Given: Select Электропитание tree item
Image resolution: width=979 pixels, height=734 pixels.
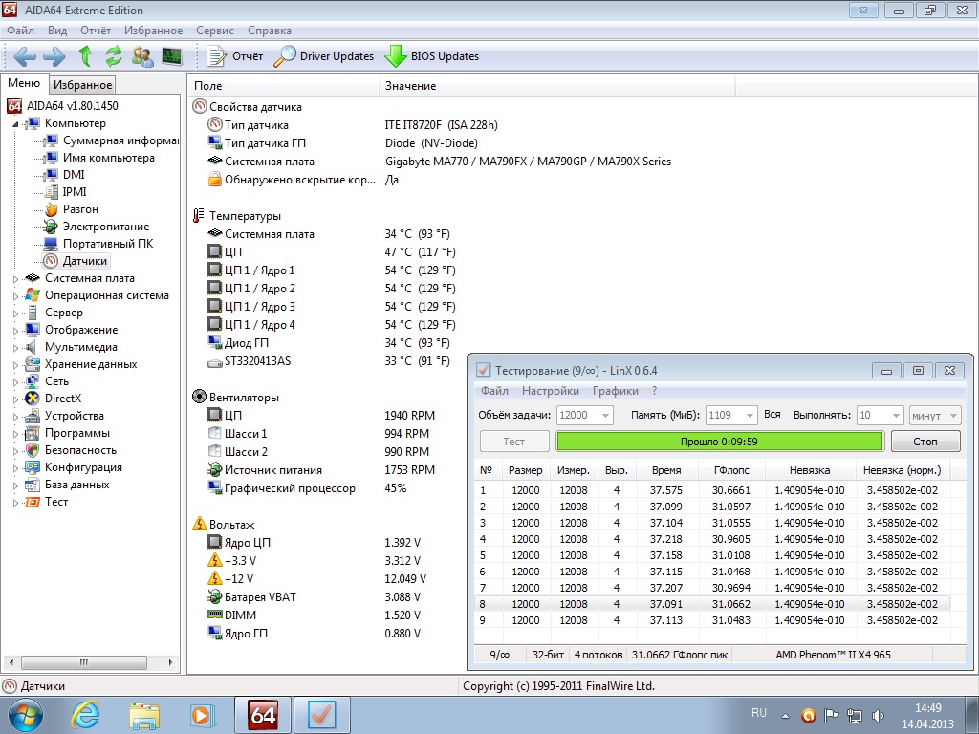Looking at the screenshot, I should coord(105,227).
